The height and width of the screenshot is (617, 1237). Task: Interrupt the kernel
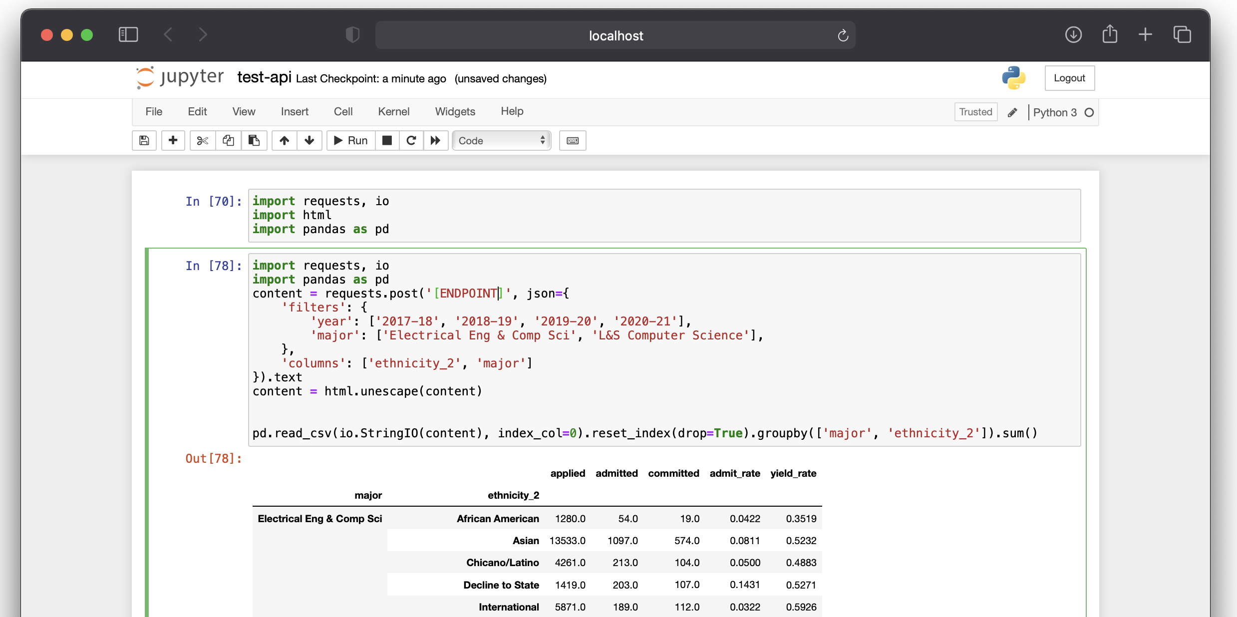coord(387,140)
